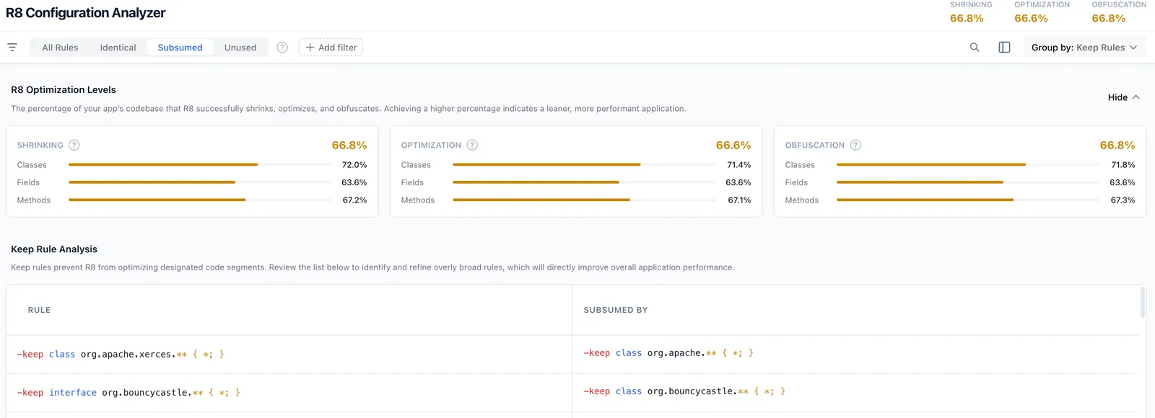This screenshot has height=418, width=1155.
Task: Switch to the All Rules tab
Action: [60, 48]
